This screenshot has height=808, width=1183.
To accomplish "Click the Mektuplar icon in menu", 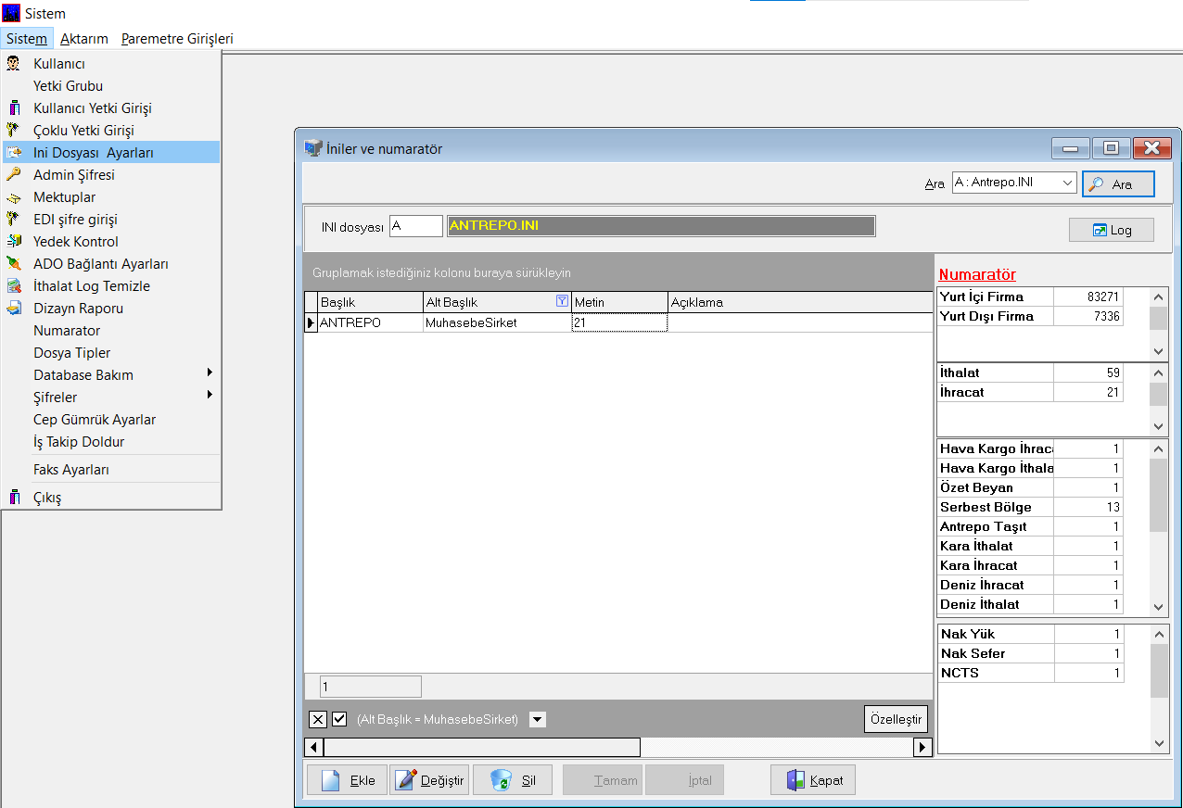I will click(x=14, y=197).
